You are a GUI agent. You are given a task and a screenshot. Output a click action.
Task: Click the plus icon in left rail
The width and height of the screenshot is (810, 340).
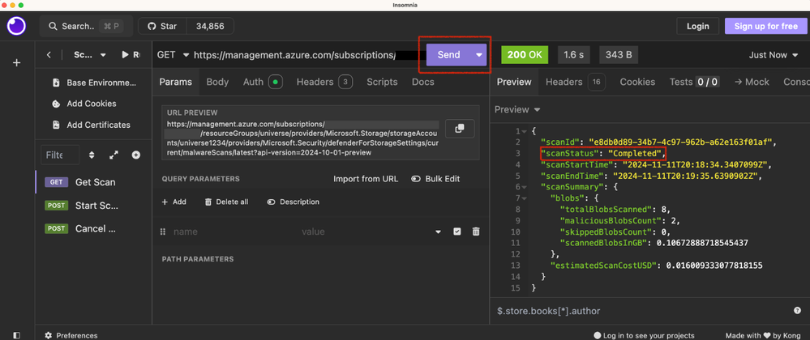[16, 63]
